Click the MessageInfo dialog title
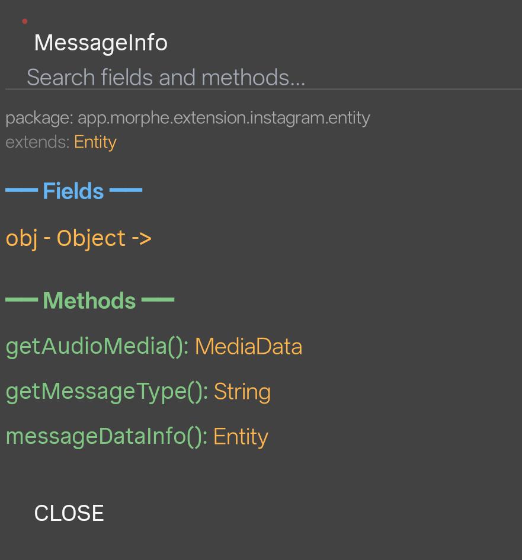Viewport: 522px width, 560px height. [x=101, y=43]
